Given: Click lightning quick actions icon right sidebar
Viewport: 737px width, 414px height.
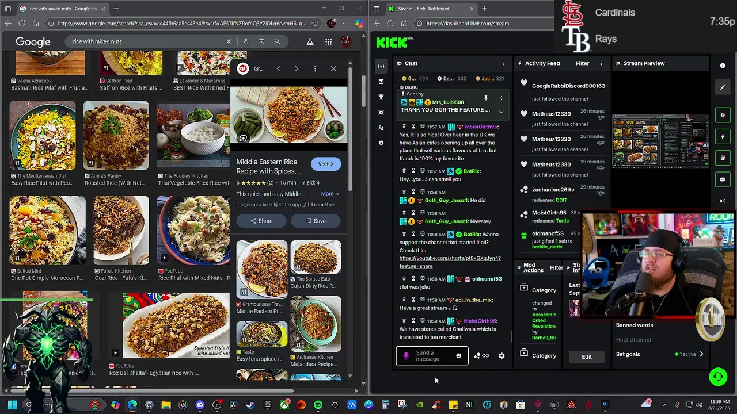Looking at the screenshot, I should [x=723, y=137].
